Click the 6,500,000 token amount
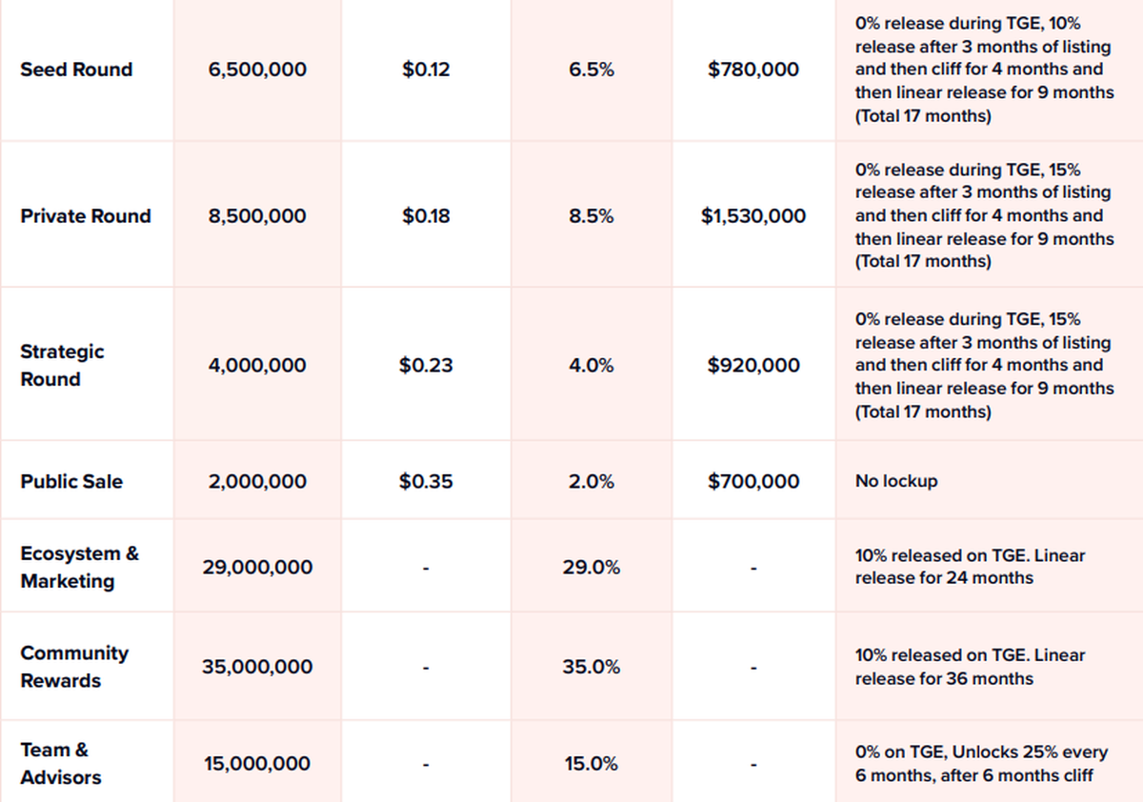The width and height of the screenshot is (1143, 802). coord(257,70)
